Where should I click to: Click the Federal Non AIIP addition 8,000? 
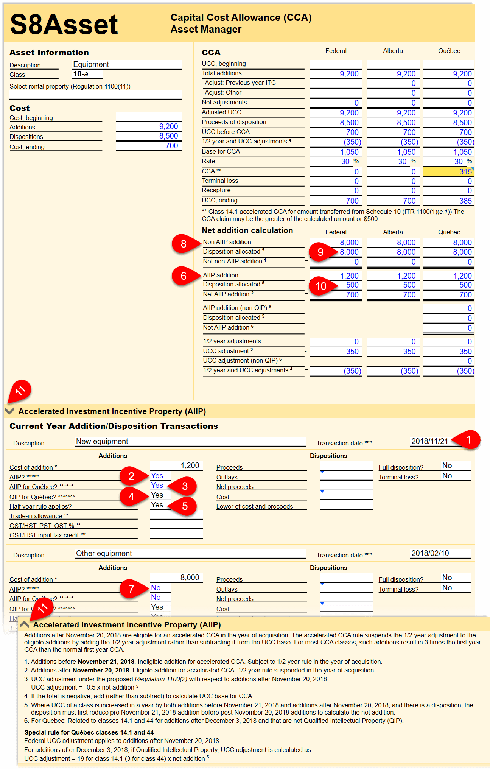[336, 243]
